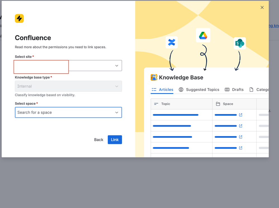Image resolution: width=279 pixels, height=208 pixels.
Task: Click the yellow lightning bolt app icon
Action: pyautogui.click(x=19, y=18)
